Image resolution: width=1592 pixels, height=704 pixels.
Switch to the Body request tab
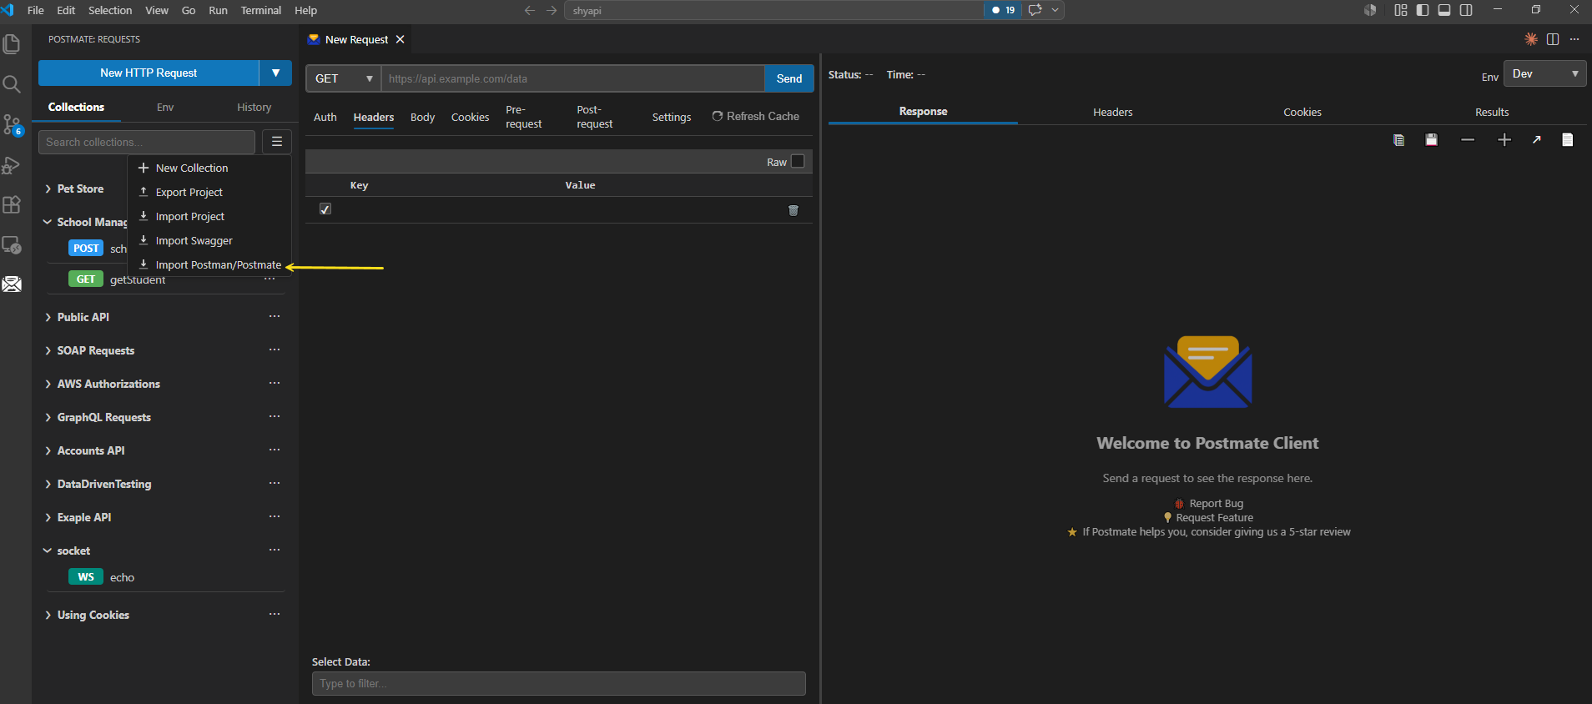pos(422,117)
